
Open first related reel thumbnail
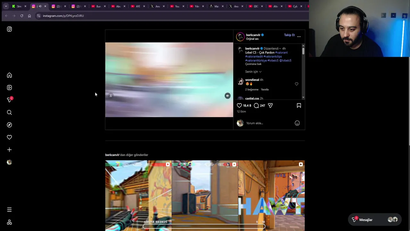[x=138, y=196]
